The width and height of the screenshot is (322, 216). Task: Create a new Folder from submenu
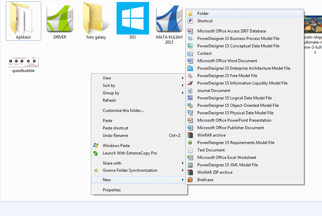click(x=245, y=14)
